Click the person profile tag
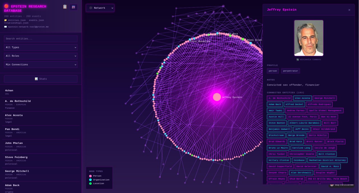The image size is (359, 193). [273, 71]
